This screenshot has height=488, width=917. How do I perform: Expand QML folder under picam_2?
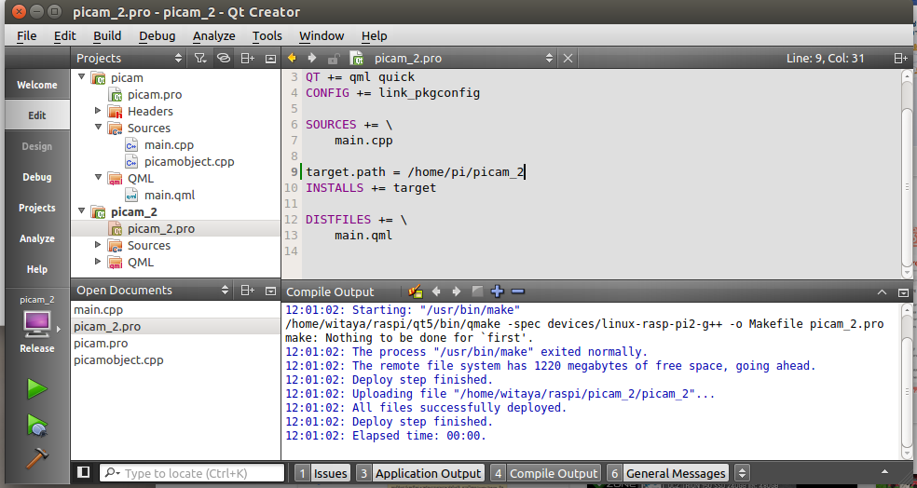pyautogui.click(x=98, y=262)
